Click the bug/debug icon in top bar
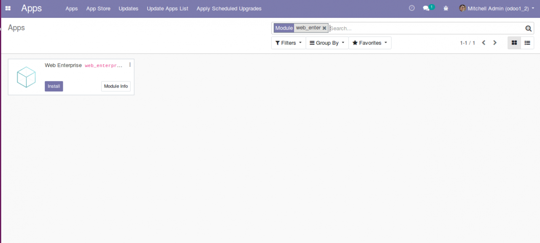Viewport: 540px width, 243px height. [x=445, y=8]
